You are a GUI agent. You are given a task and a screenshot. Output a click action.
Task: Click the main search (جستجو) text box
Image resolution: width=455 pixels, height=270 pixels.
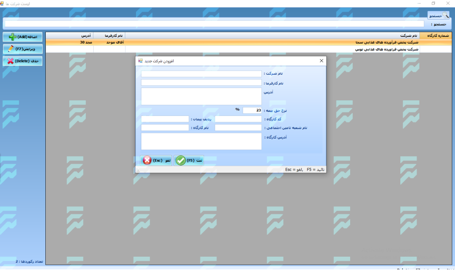pyautogui.click(x=214, y=24)
